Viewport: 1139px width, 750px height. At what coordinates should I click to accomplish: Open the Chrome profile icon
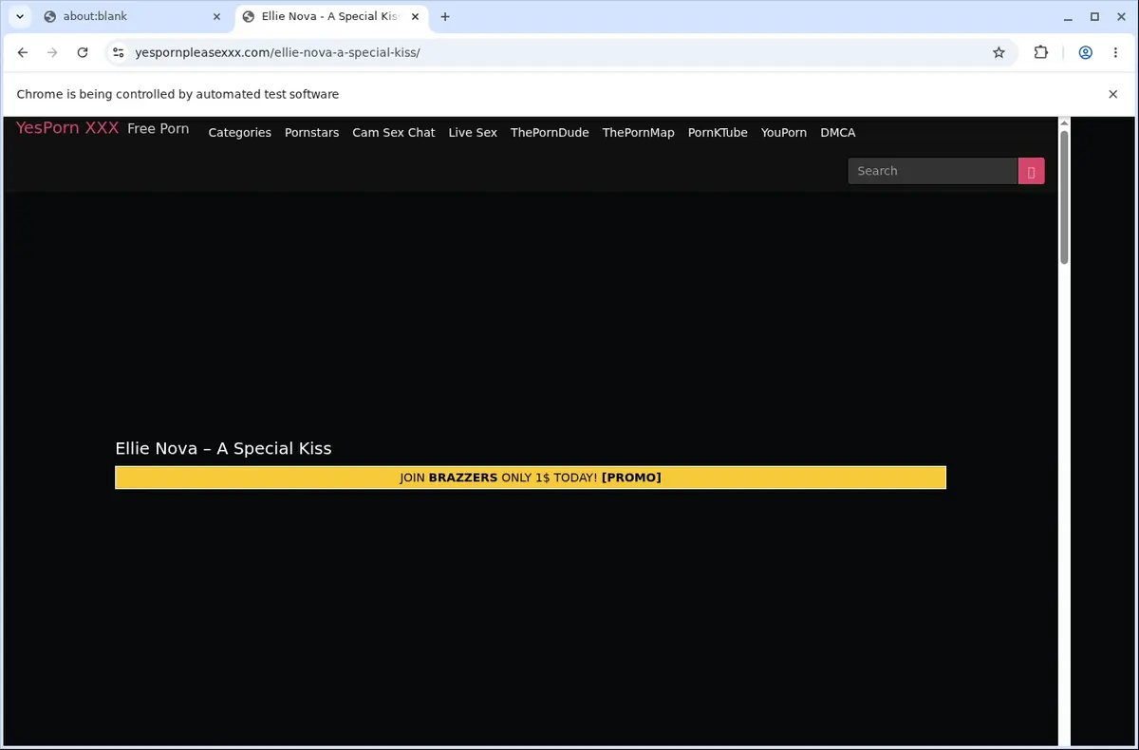(x=1085, y=52)
